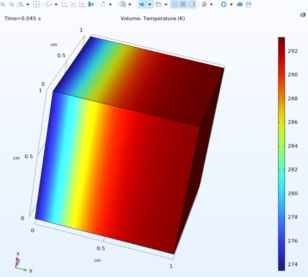Click the Zoom Out magnifier icon

click(12, 4)
